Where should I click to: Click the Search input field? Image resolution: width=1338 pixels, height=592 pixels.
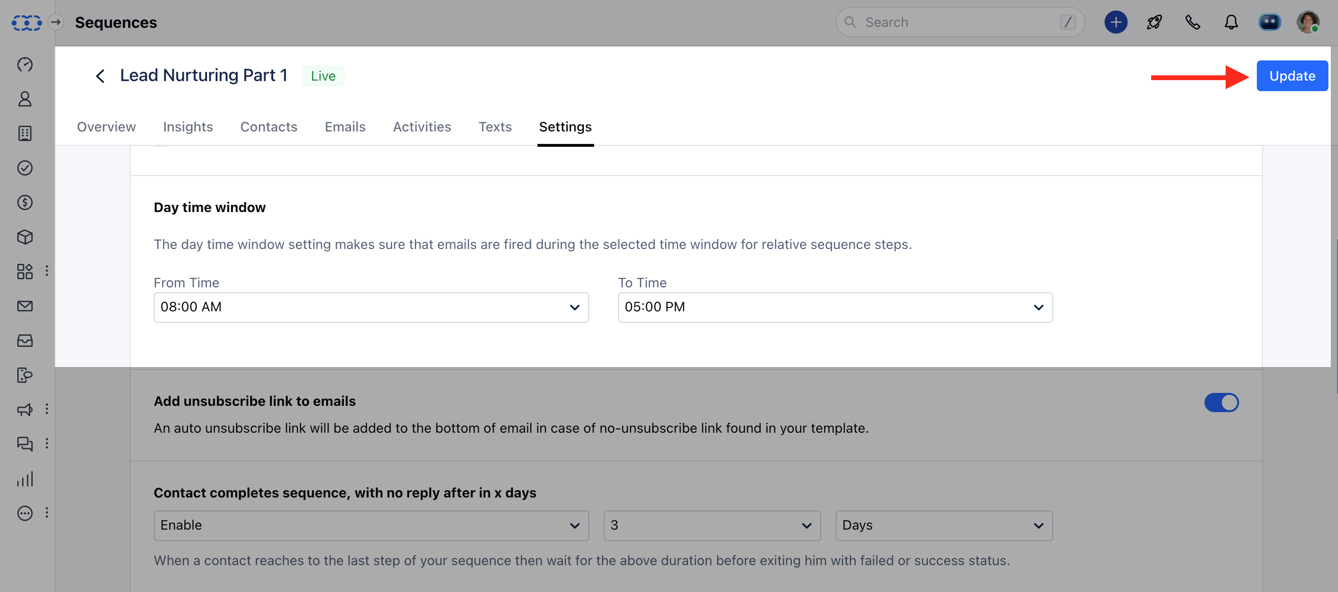pos(960,23)
